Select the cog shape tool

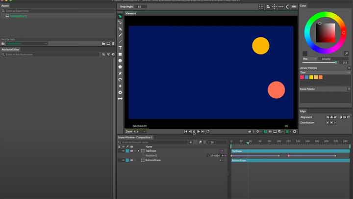coord(120,92)
